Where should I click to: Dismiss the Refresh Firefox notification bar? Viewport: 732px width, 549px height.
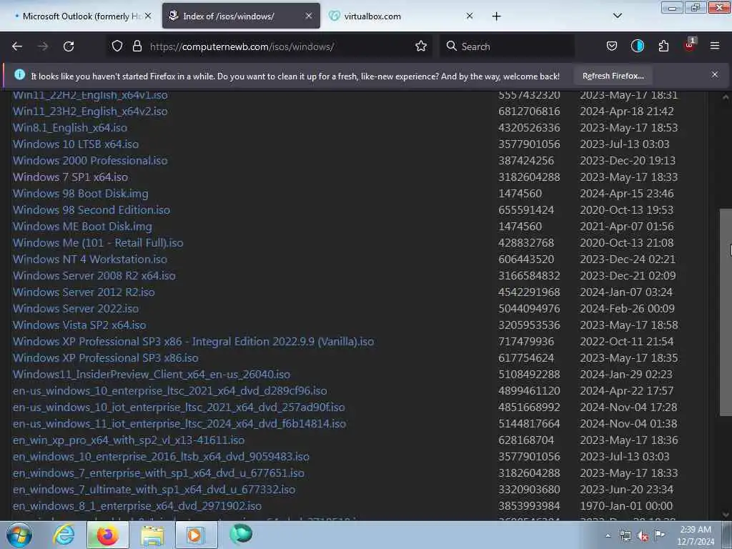click(715, 74)
